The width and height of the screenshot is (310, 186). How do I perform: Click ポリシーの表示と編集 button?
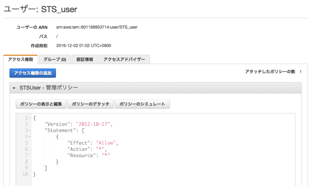point(41,104)
